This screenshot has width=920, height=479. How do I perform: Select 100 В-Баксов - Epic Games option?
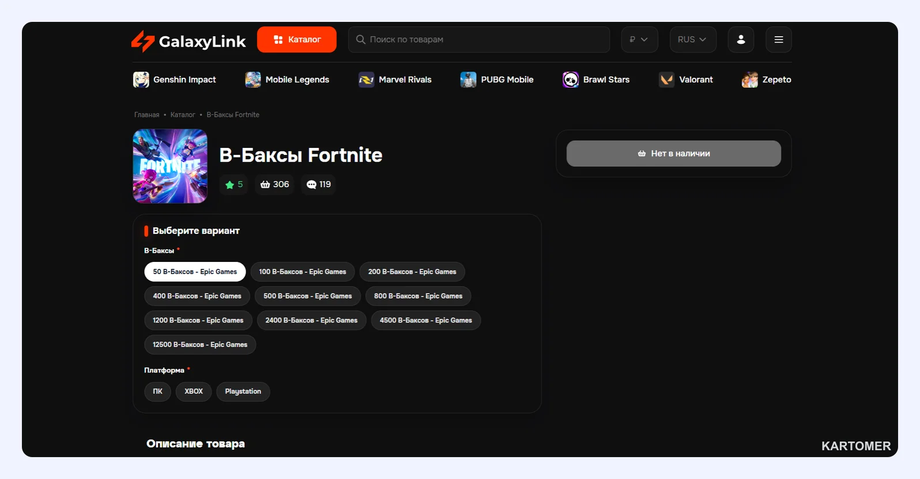pos(303,272)
